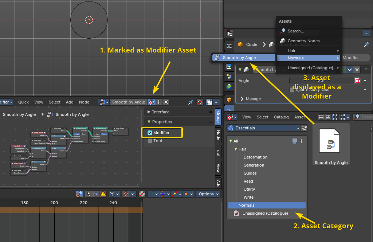Click the Angle attribute toggle spreadsheet icon
373x242 pixels.
(x=358, y=81)
